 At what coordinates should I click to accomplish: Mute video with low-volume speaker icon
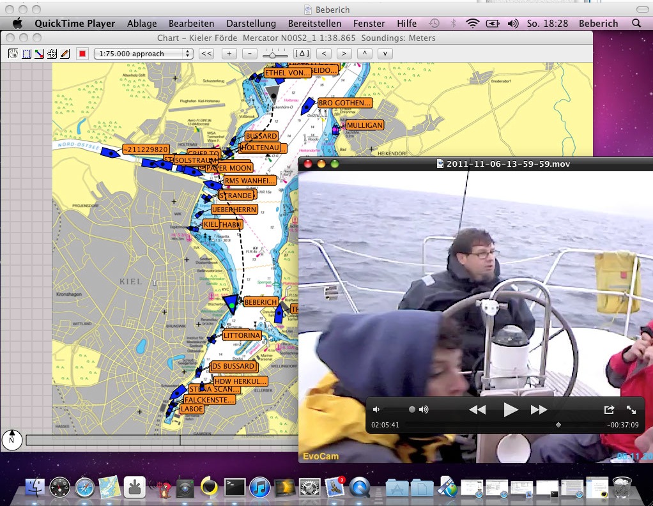pyautogui.click(x=376, y=410)
